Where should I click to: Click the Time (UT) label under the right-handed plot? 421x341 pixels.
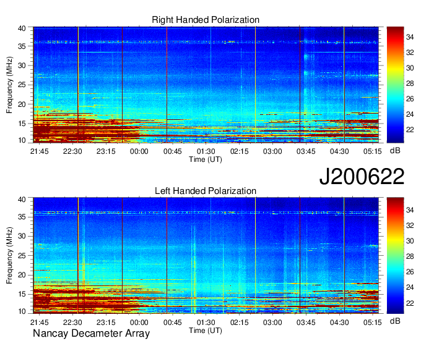pos(206,159)
